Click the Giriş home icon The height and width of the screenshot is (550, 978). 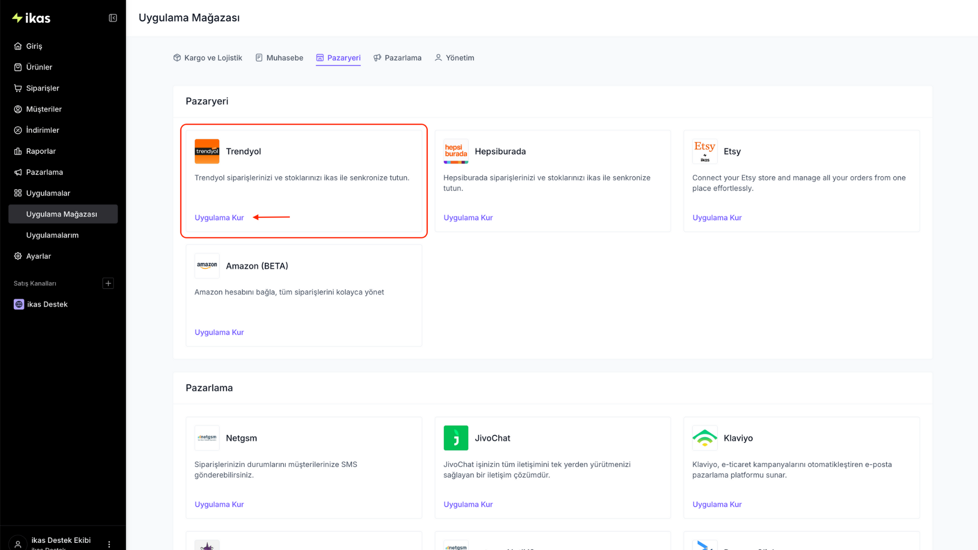[18, 46]
